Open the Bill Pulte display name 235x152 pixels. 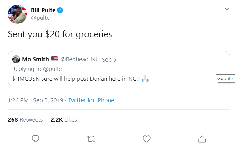pyautogui.click(x=43, y=10)
